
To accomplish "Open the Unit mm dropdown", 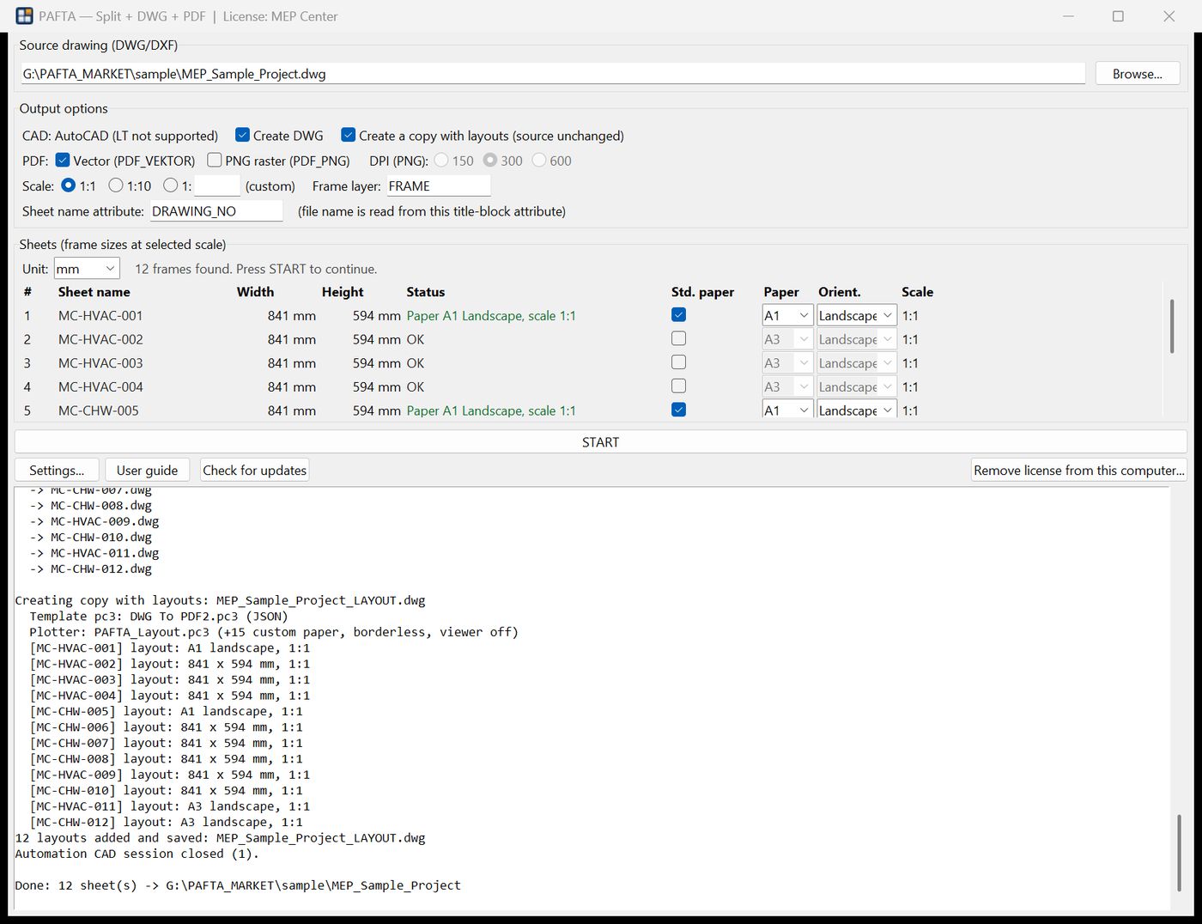I will click(x=87, y=269).
